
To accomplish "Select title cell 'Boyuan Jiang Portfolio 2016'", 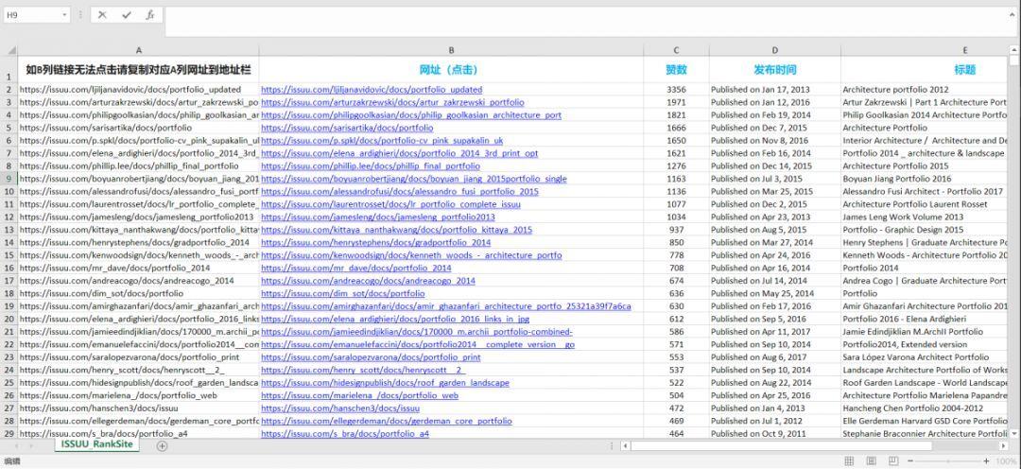I will pyautogui.click(x=925, y=179).
